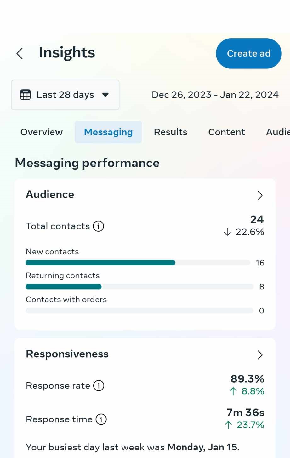Open Audience details via chevron arrow
This screenshot has height=458, width=290.
click(260, 195)
